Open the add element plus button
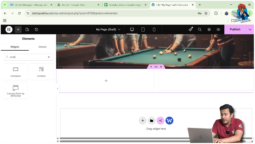 tap(18, 30)
